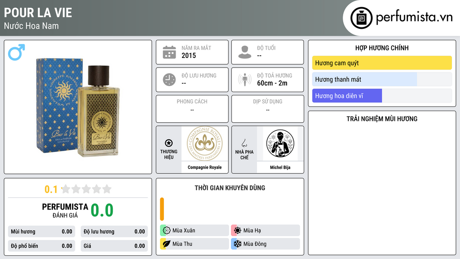
Task: Click the first grey rating star
Action: point(66,189)
